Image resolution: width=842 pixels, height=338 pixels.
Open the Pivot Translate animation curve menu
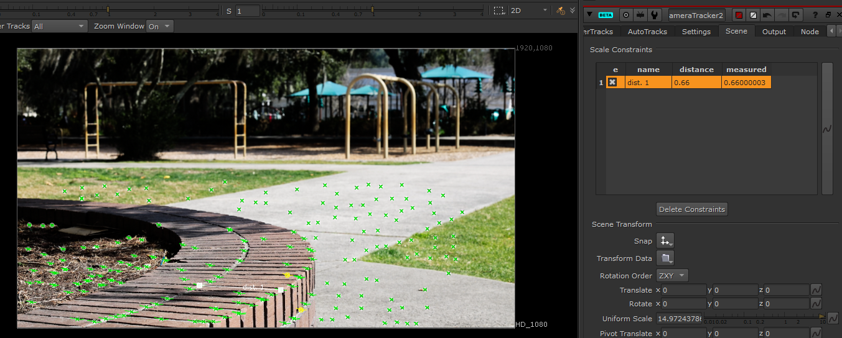pyautogui.click(x=816, y=334)
